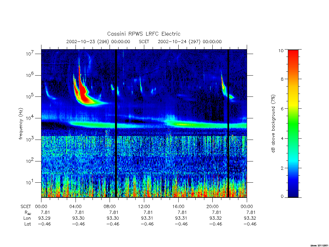Click the colorbar tick label "6"
Image resolution: width=329 pixels, height=247 pixels.
pyautogui.click(x=282, y=109)
